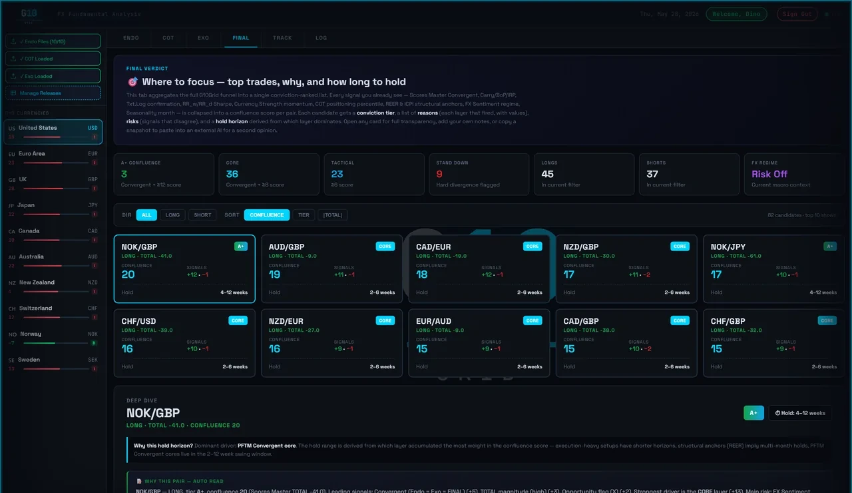852x493 pixels.
Task: Click the Welcome, Dino badge
Action: pyautogui.click(x=736, y=14)
